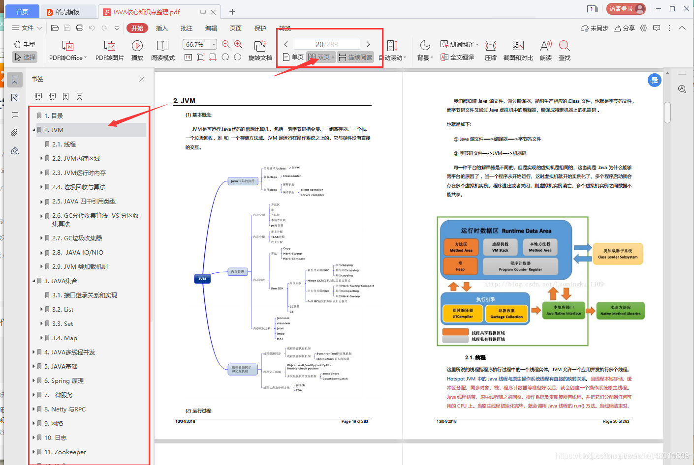Open the 压缩 compress tool
Image resolution: width=694 pixels, height=465 pixels.
(491, 51)
